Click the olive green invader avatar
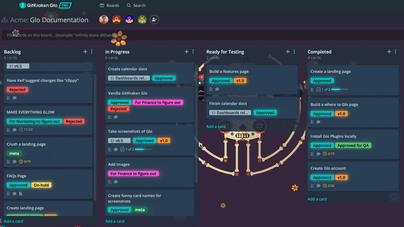This screenshot has width=404, height=227. [x=142, y=20]
